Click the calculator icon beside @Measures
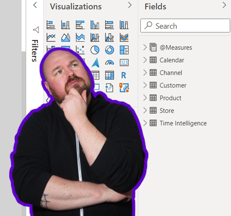The width and height of the screenshot is (231, 216). click(153, 47)
